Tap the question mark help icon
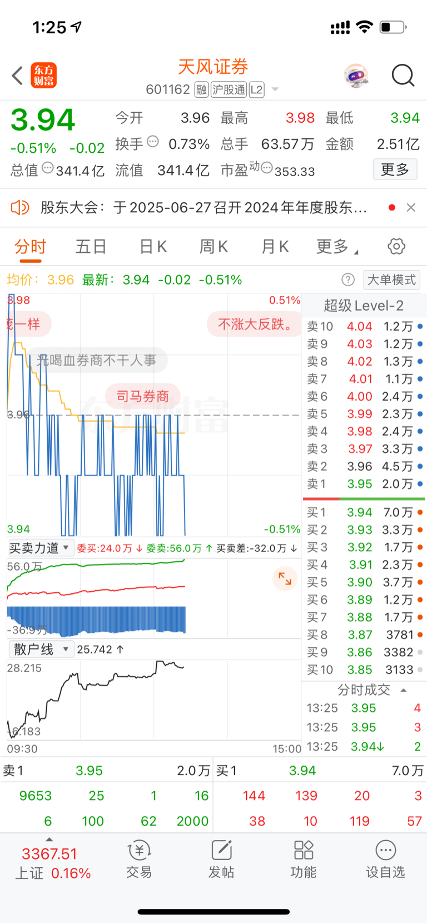This screenshot has height=924, width=427. click(348, 279)
